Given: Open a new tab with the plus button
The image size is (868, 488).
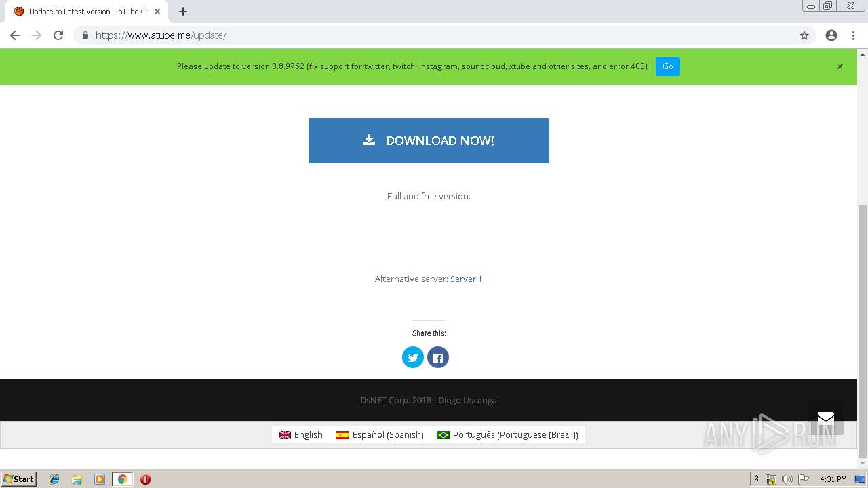Looking at the screenshot, I should tap(183, 12).
